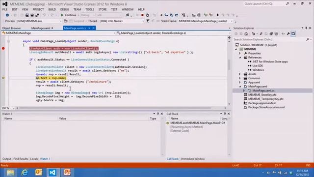Switch to the Immediate Window tab
Viewport: 314px width, 177px height.
coord(193,159)
